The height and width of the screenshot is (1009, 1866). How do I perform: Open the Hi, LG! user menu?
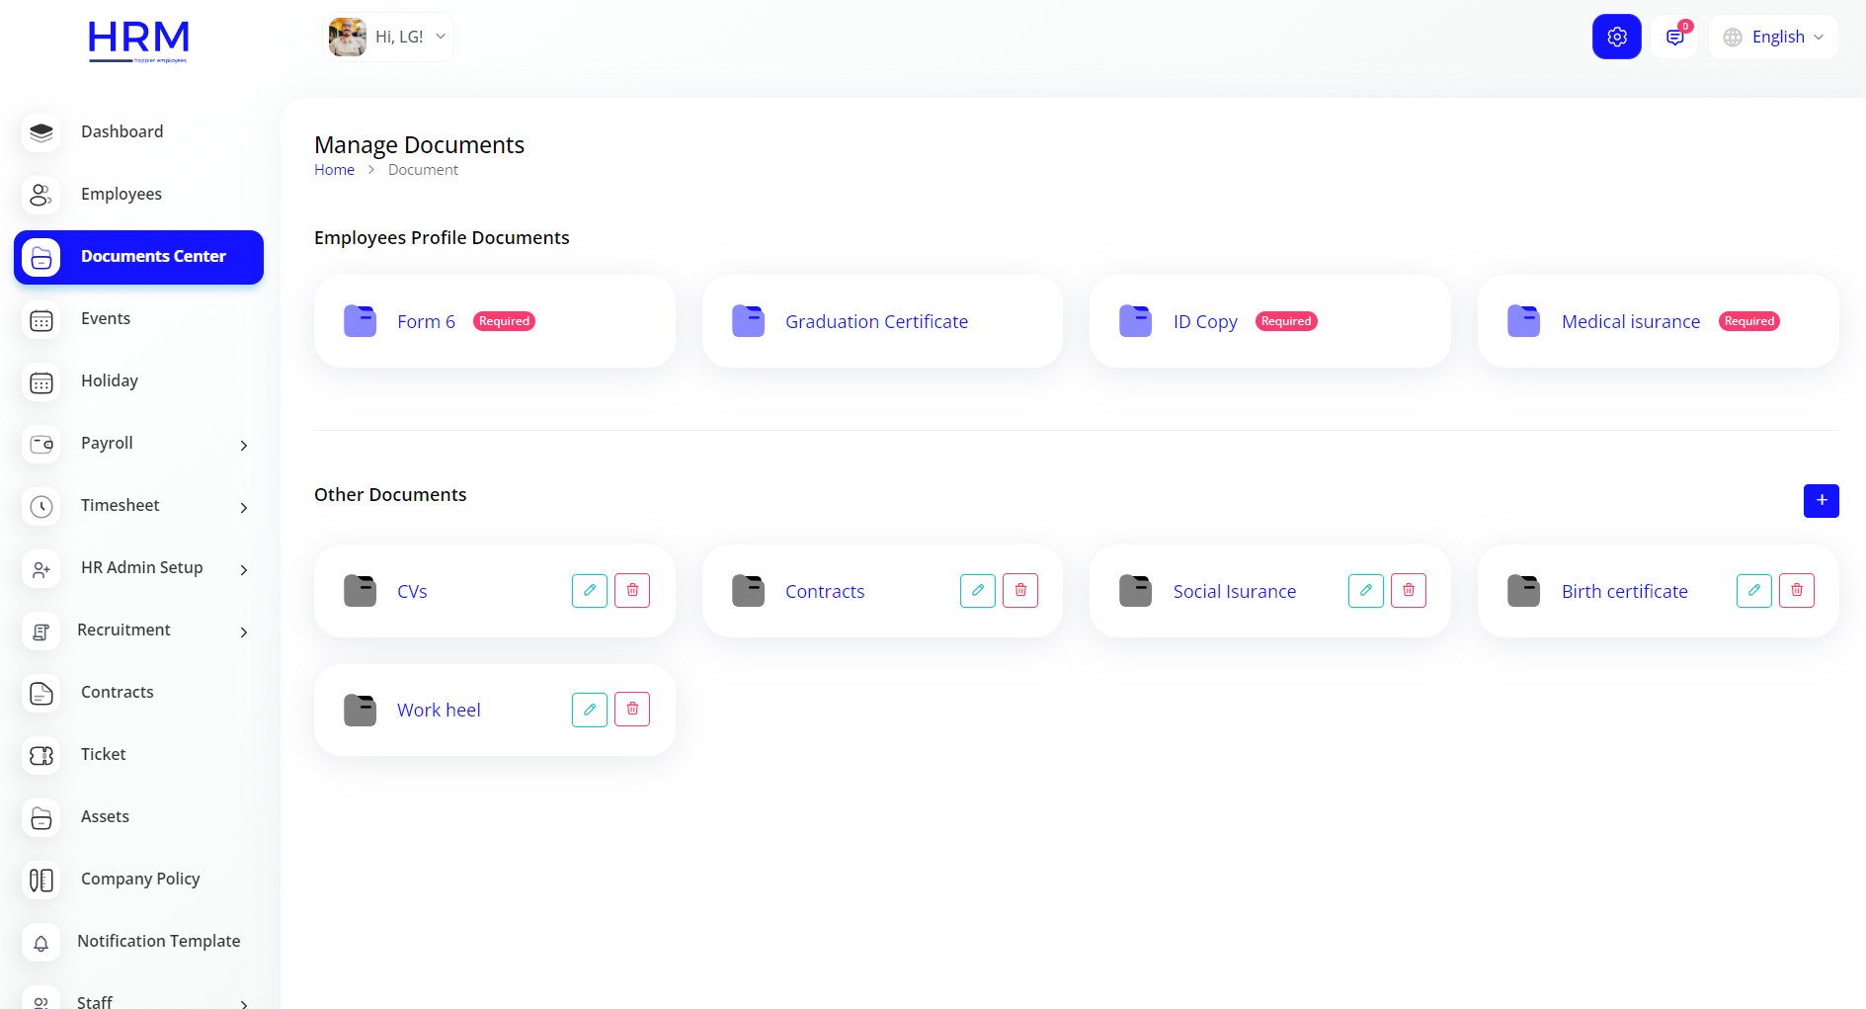click(x=388, y=37)
